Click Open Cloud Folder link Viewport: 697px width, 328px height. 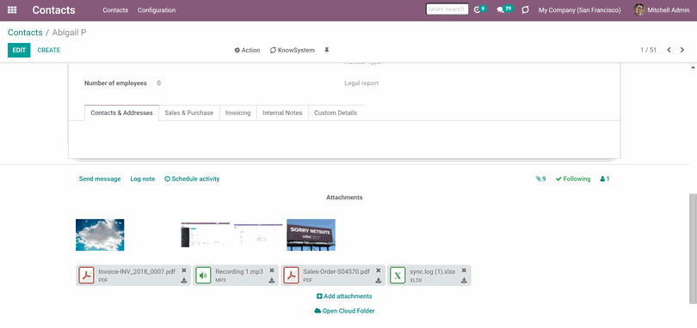click(x=344, y=311)
